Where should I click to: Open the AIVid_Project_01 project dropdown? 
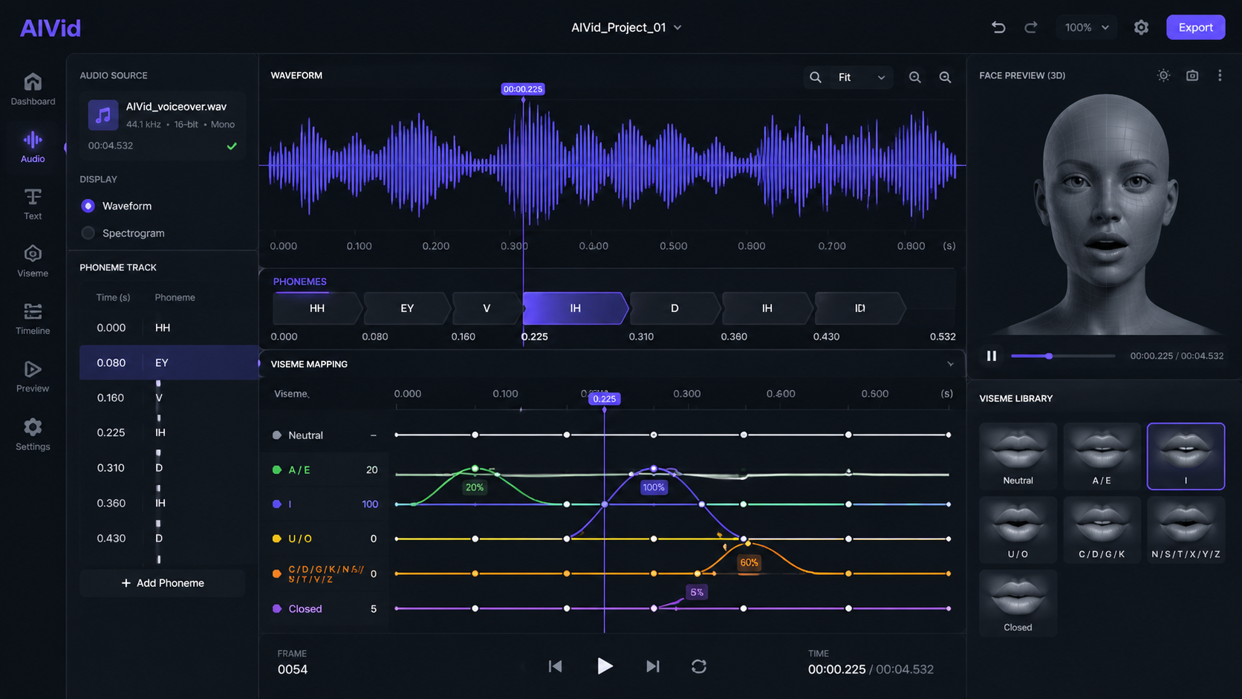(626, 27)
